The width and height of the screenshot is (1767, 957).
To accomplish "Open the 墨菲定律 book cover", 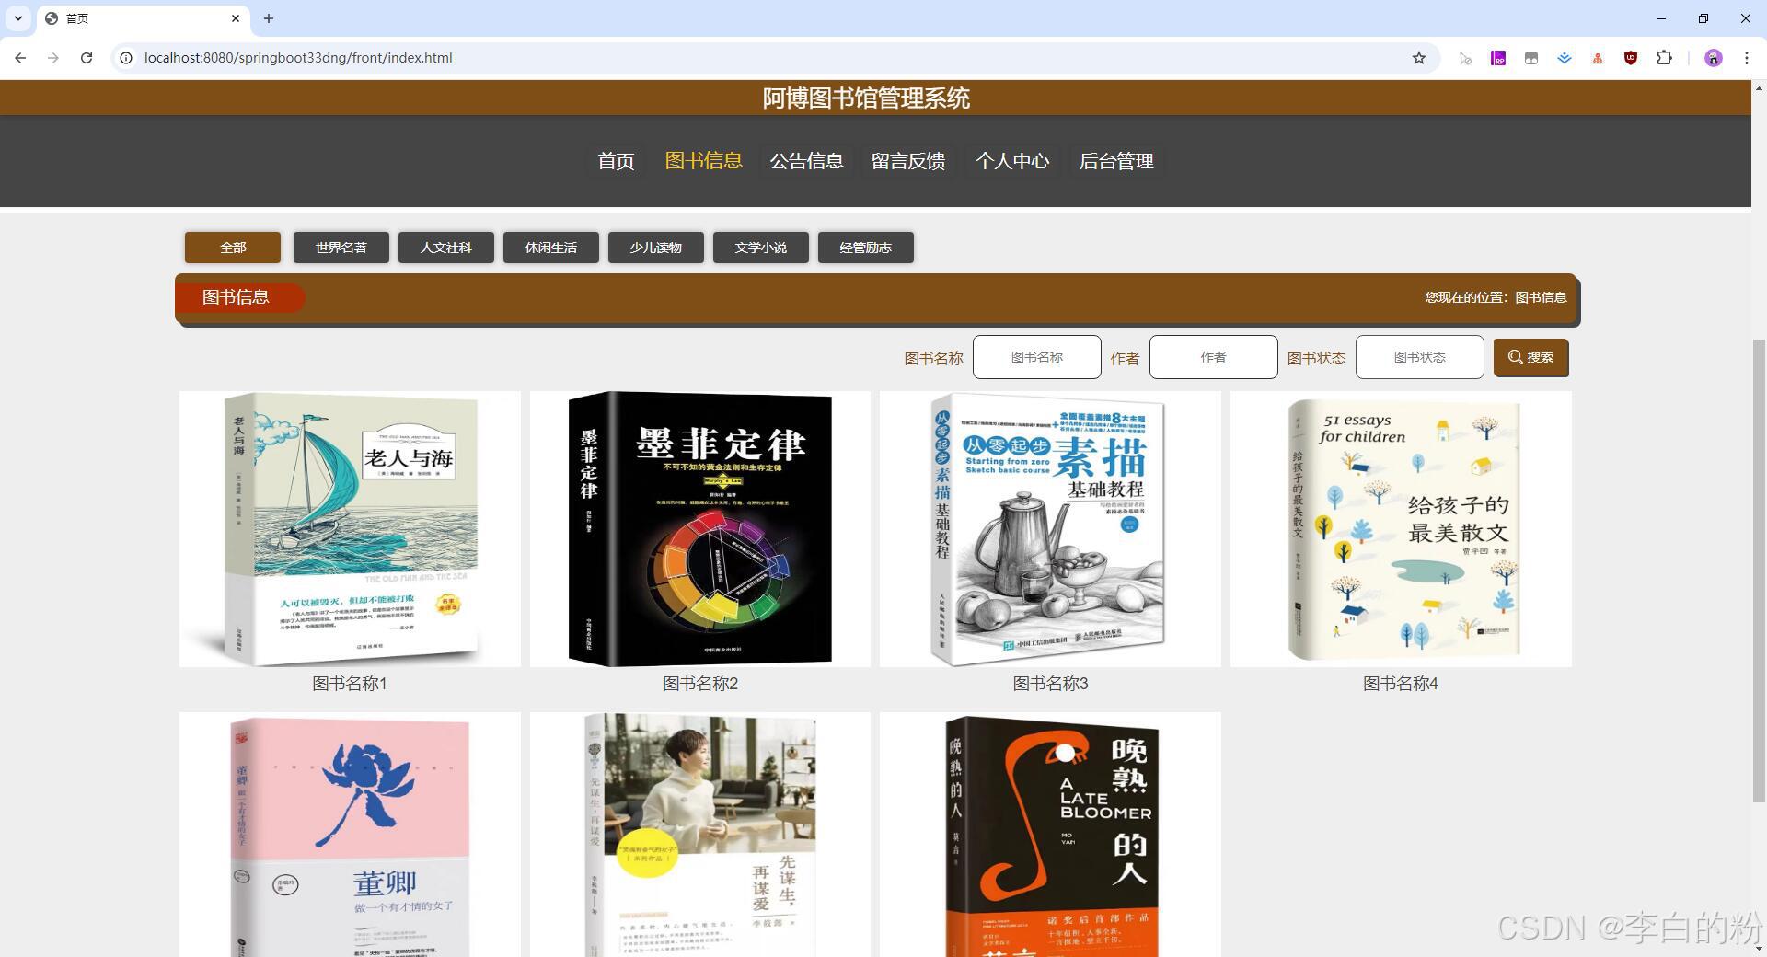I will point(700,529).
